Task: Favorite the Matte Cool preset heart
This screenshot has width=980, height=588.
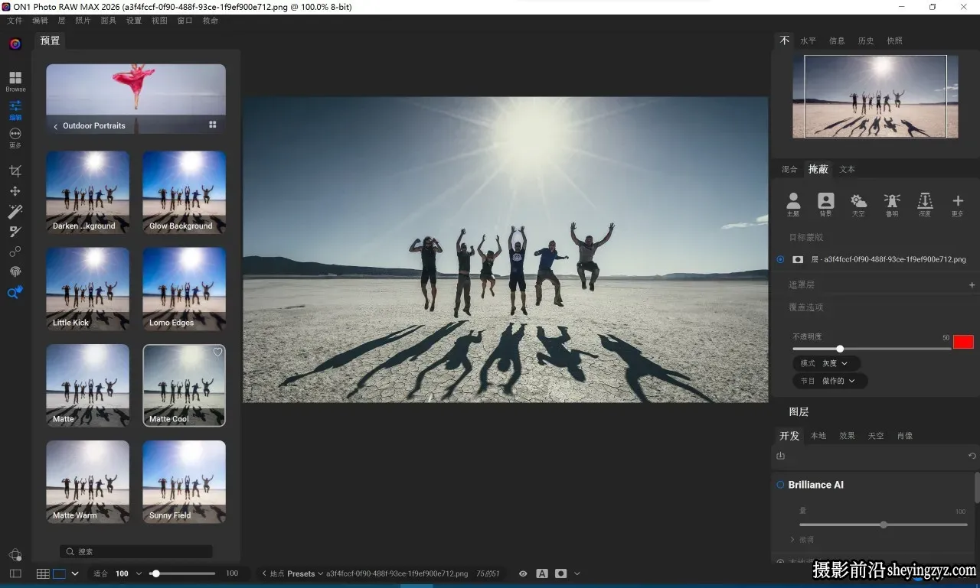Action: click(x=217, y=352)
